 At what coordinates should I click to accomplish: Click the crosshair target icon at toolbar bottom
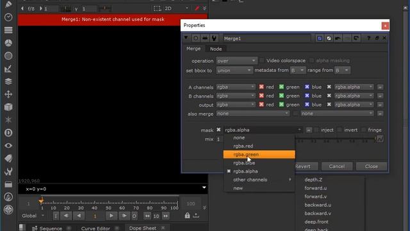[8, 210]
